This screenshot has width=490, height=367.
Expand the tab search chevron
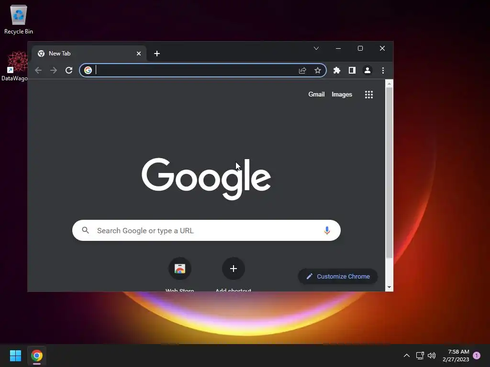click(x=316, y=48)
